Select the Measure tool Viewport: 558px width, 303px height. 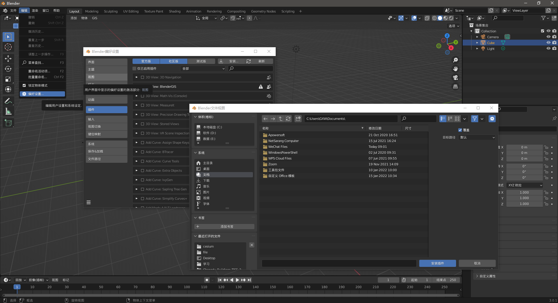coord(8,111)
